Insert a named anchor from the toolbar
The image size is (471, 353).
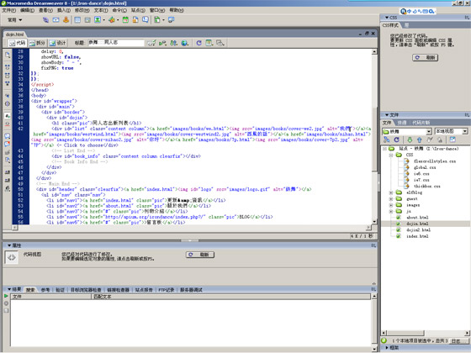[66, 20]
